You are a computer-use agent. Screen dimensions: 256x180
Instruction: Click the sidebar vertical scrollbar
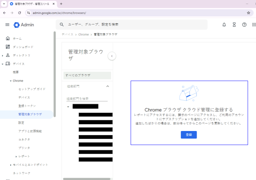55,74
